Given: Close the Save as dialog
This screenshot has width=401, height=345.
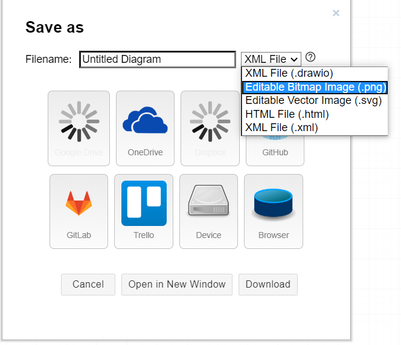Looking at the screenshot, I should [336, 13].
